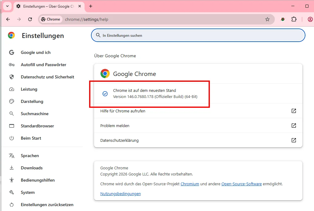Click the accessibility person icon
The width and height of the screenshot is (314, 211).
12,180
